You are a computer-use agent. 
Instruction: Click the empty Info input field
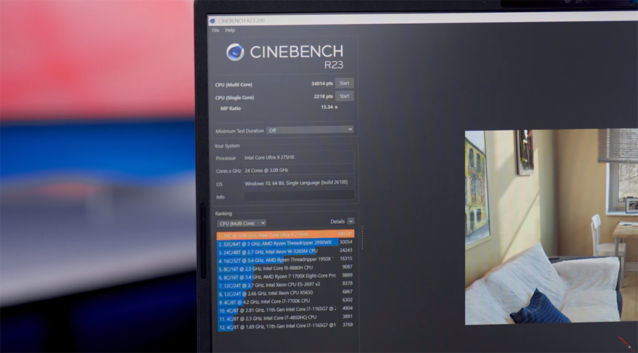point(298,196)
